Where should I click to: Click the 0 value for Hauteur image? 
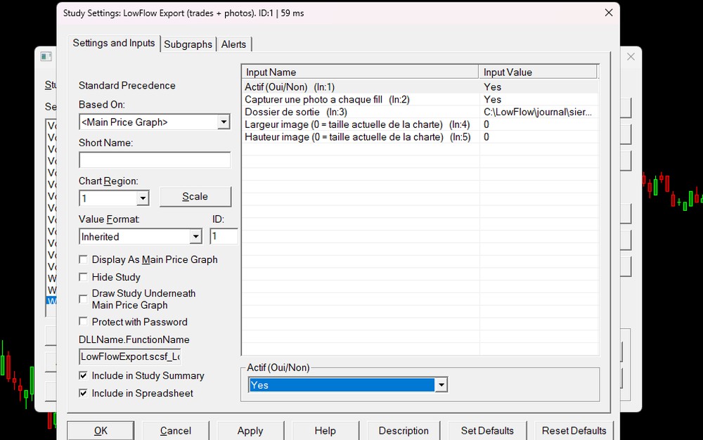(486, 137)
